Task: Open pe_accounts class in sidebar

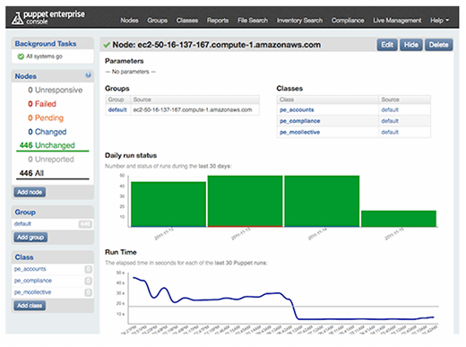Action: click(30, 269)
